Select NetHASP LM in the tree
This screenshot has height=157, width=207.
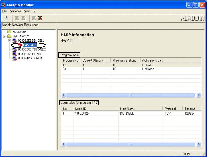coord(21,36)
